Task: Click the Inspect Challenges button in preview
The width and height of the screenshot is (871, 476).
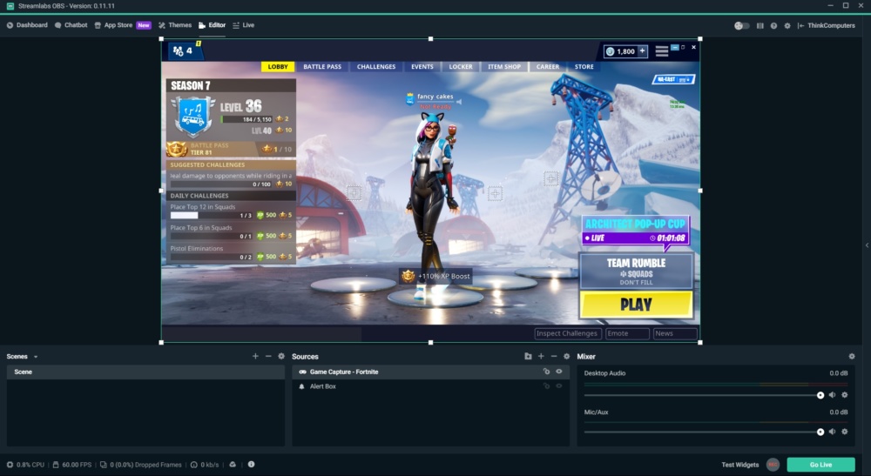Action: click(x=567, y=333)
